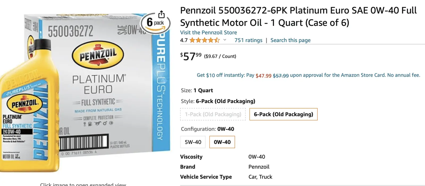
Task: Click the 4.7 rating number
Action: pos(184,40)
